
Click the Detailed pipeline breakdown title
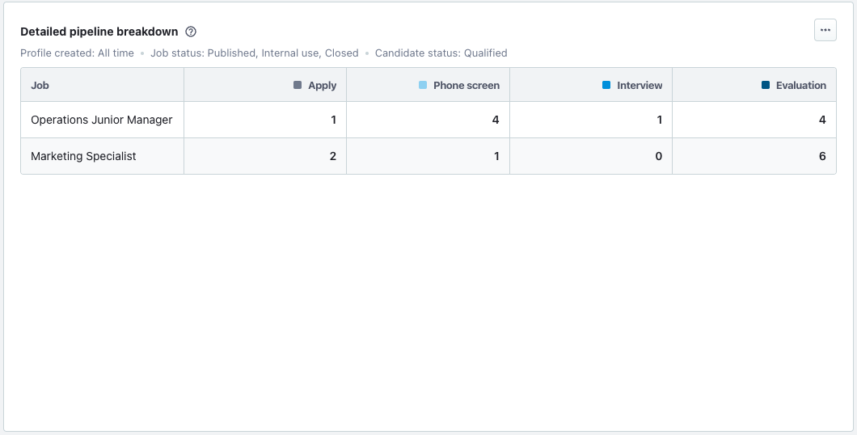click(x=99, y=32)
